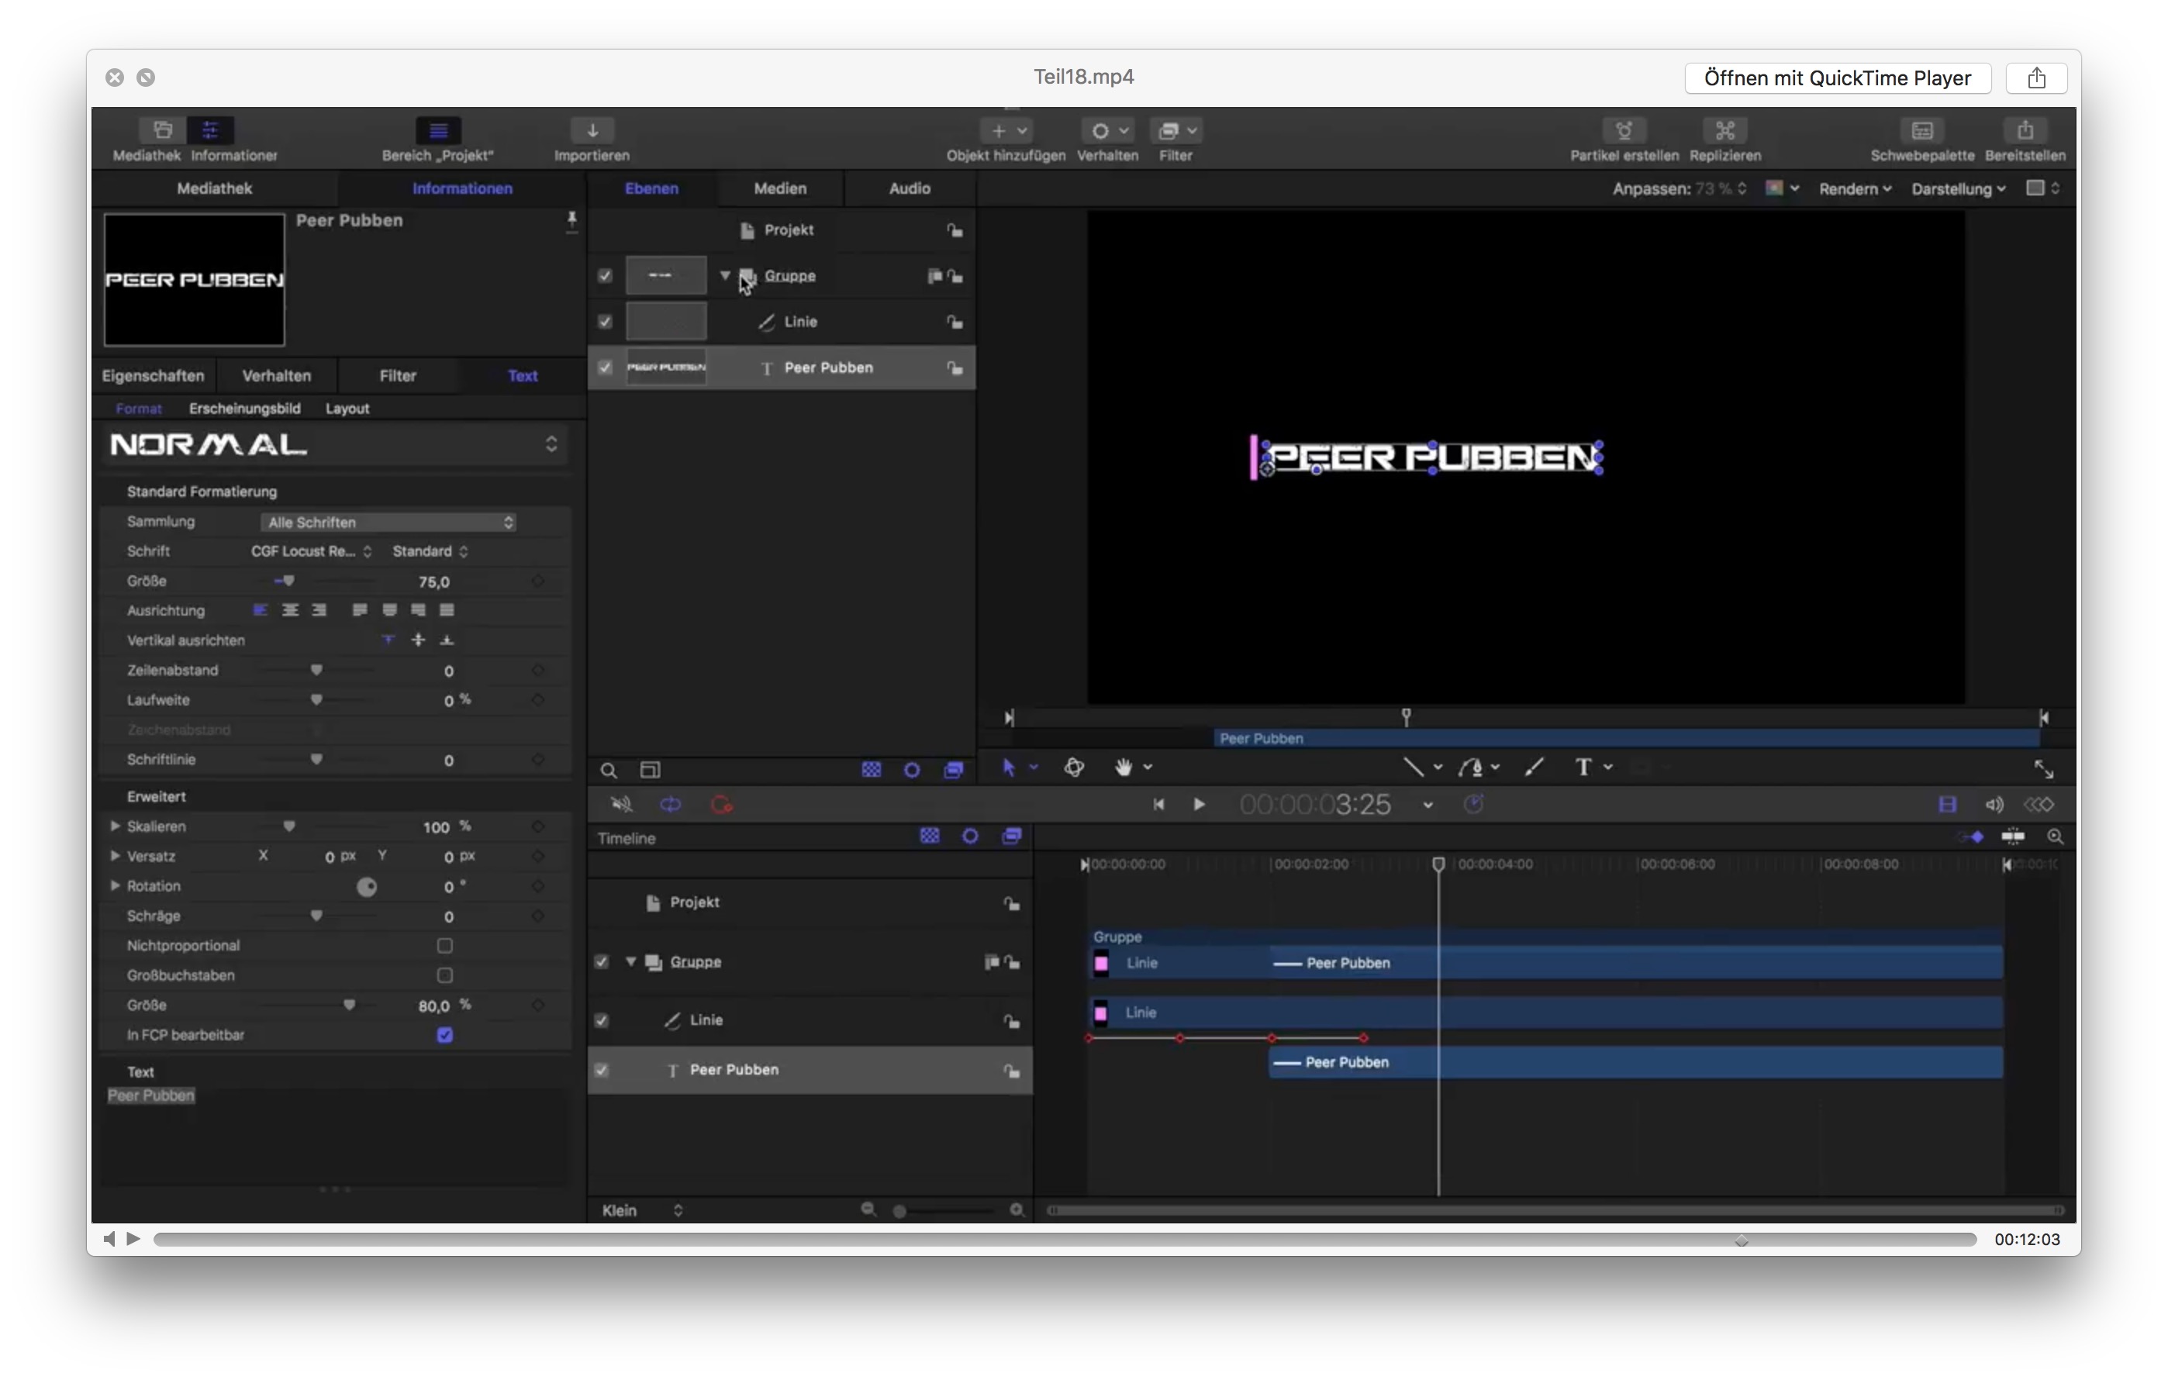
Task: Click the Importieren toolbar icon
Action: 592,130
